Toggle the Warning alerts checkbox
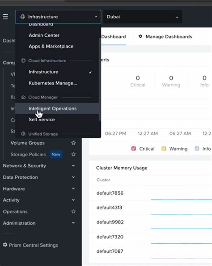The height and width of the screenshot is (266, 212). (x=164, y=149)
